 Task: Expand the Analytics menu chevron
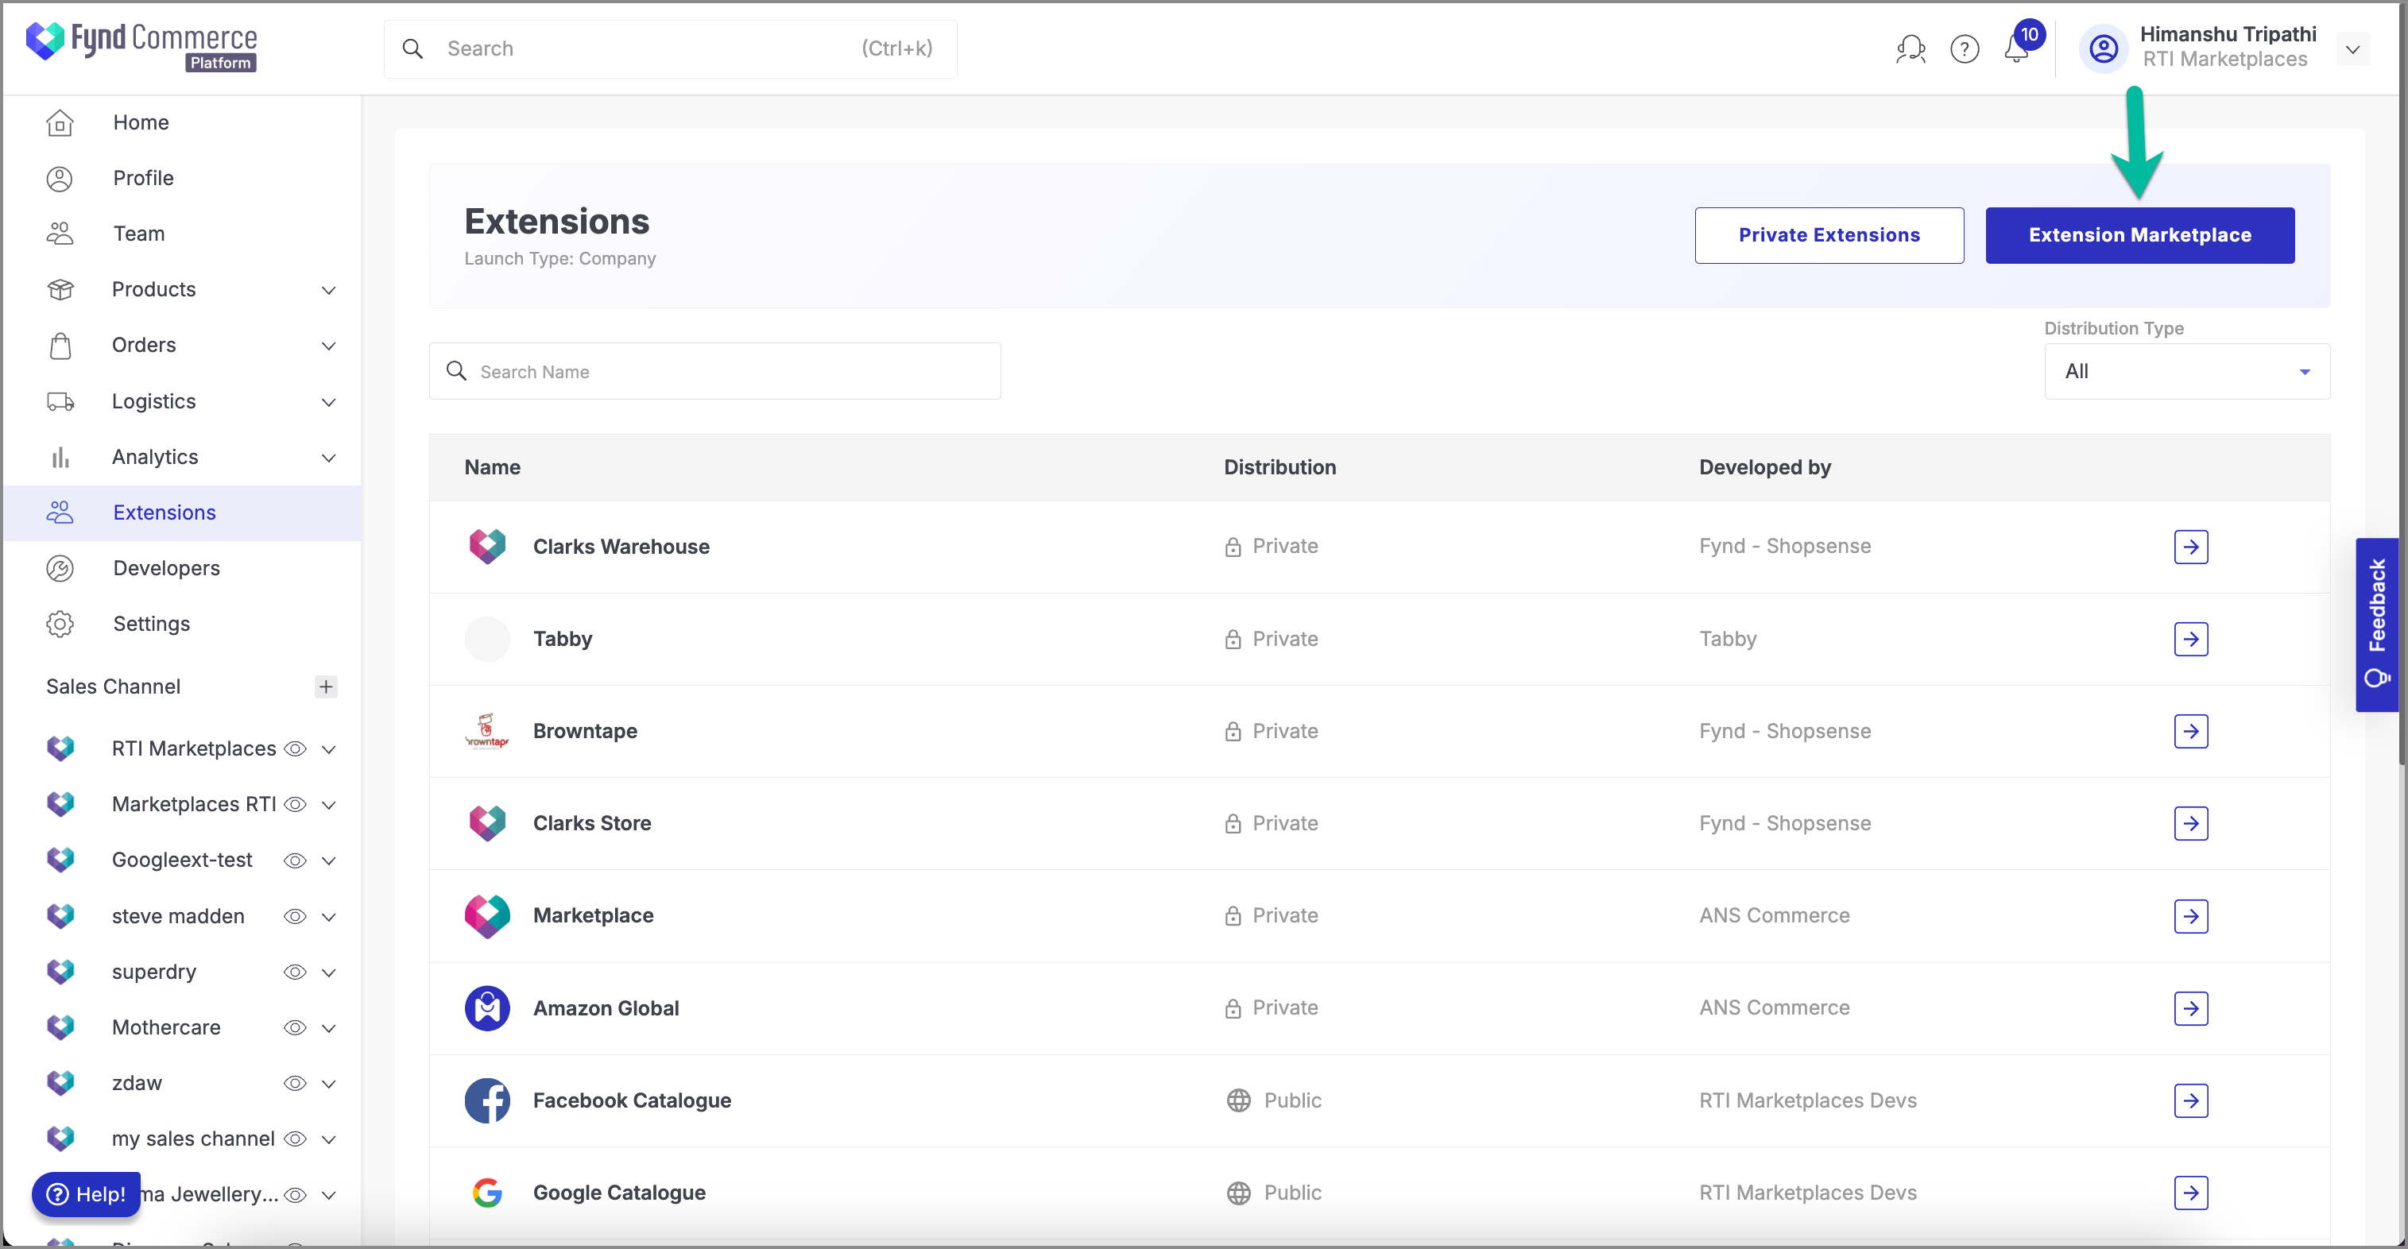coord(328,457)
